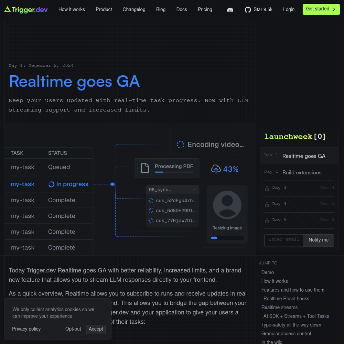Click the TASK column header
The height and width of the screenshot is (344, 344).
point(17,153)
